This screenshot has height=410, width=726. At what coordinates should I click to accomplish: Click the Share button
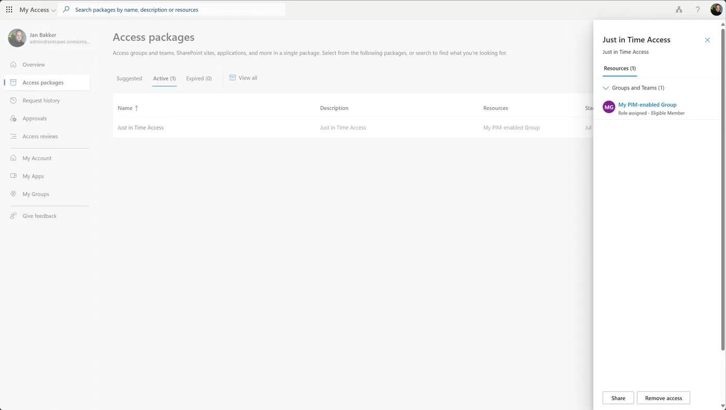pyautogui.click(x=618, y=398)
